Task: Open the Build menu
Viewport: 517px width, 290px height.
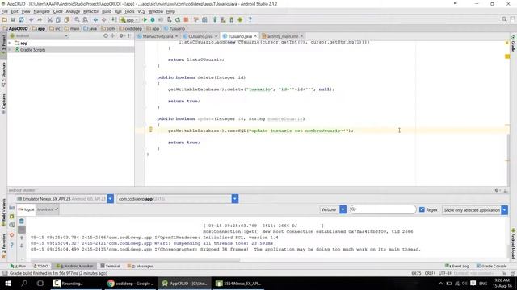Action: [107, 11]
